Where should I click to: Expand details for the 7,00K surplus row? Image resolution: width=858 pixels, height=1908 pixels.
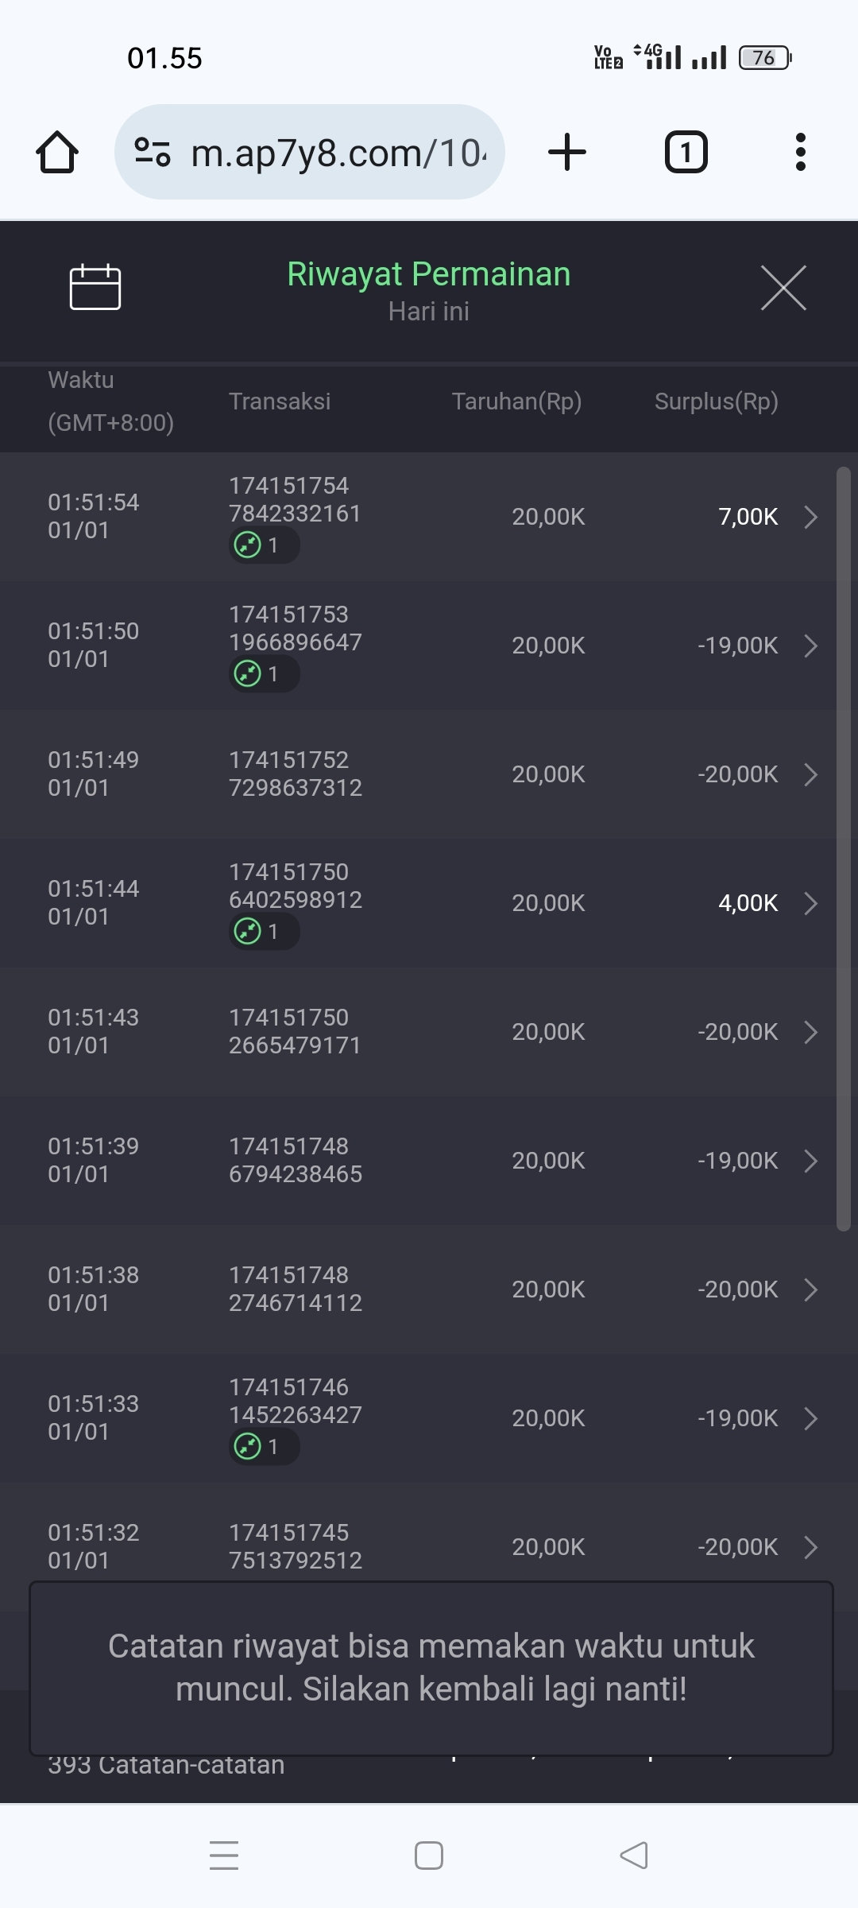coord(810,517)
